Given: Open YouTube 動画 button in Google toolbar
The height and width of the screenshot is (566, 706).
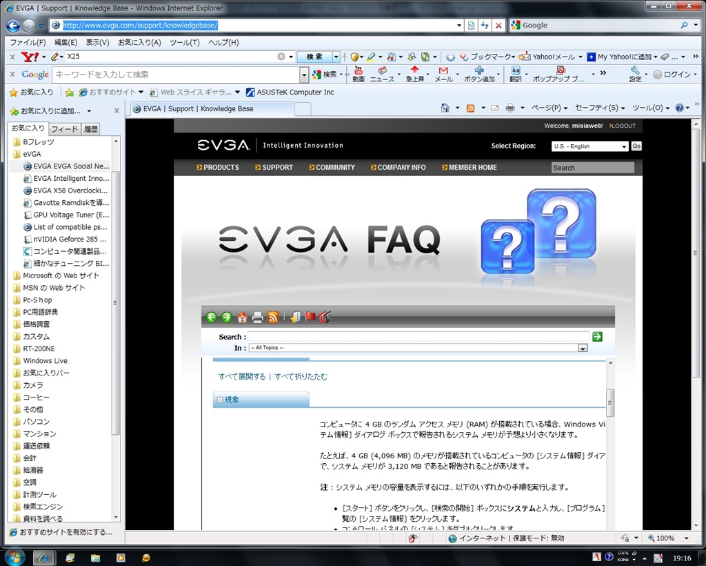Looking at the screenshot, I should point(359,75).
